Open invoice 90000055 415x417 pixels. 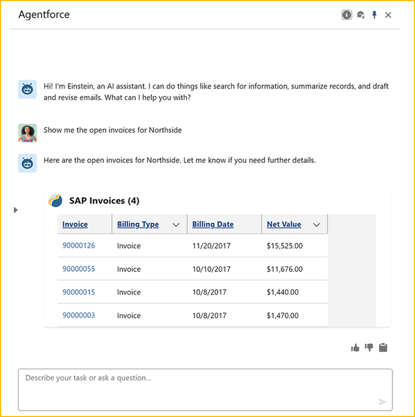point(79,269)
